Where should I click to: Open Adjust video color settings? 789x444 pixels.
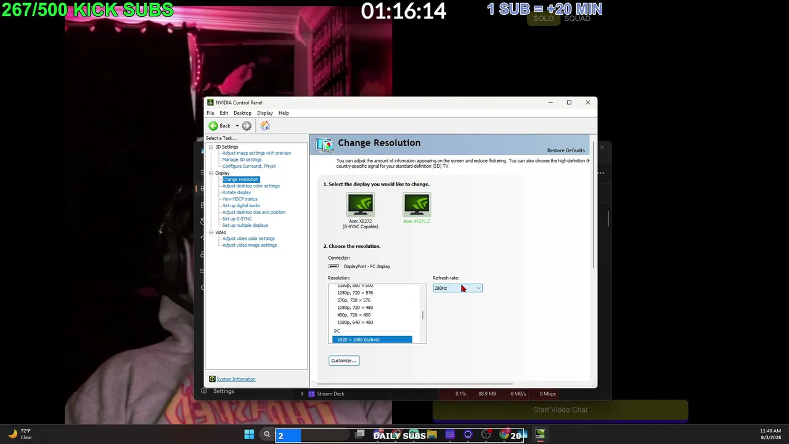[248, 239]
